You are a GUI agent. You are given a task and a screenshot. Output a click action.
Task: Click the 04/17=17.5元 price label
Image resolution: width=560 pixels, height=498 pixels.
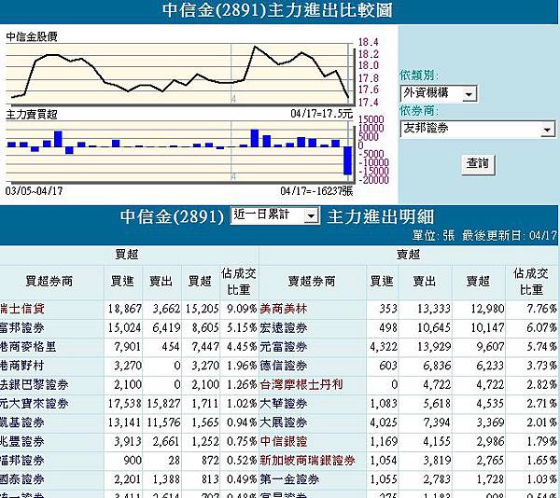(321, 114)
